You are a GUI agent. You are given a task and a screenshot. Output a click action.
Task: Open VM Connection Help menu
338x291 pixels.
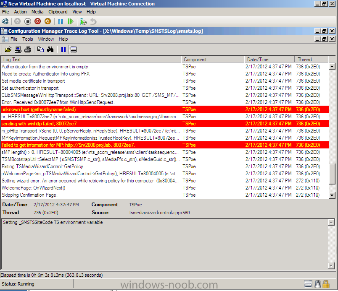[91, 12]
